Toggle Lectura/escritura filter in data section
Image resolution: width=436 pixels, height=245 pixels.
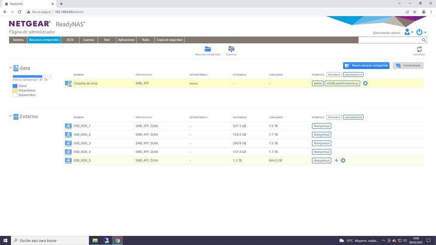tap(353, 75)
